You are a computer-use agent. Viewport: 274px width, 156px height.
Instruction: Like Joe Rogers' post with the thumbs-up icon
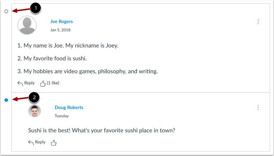pos(43,83)
